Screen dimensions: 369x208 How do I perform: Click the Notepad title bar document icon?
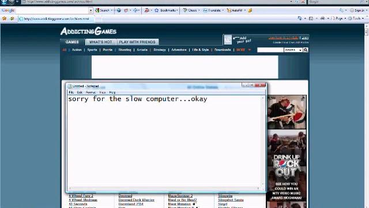[x=70, y=86]
